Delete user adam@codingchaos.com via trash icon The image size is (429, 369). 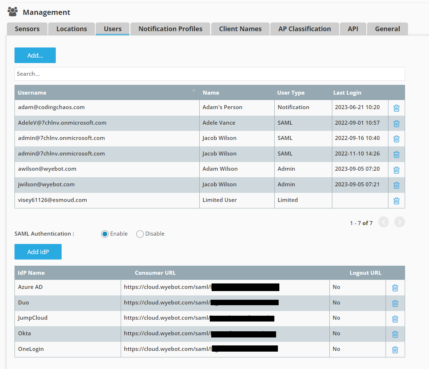396,108
